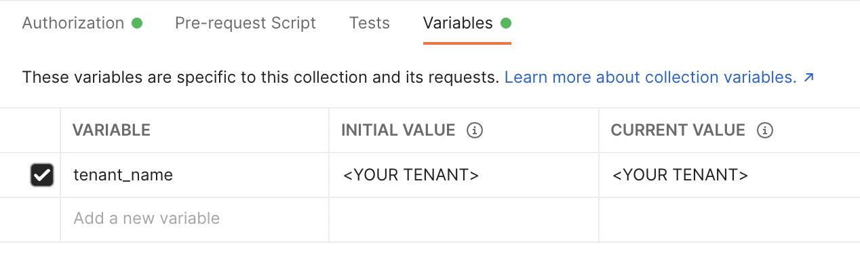The image size is (860, 255).
Task: Click the green dot beside Variables
Action: click(x=505, y=23)
